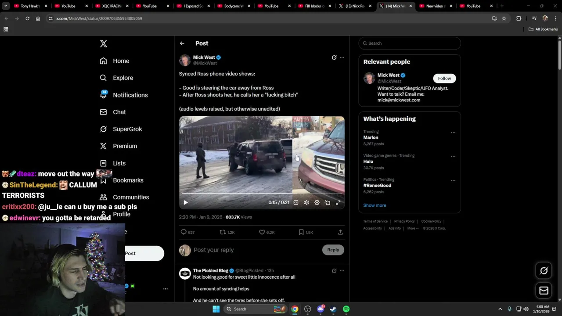
Task: Open Lists in X sidebar
Action: 113,163
